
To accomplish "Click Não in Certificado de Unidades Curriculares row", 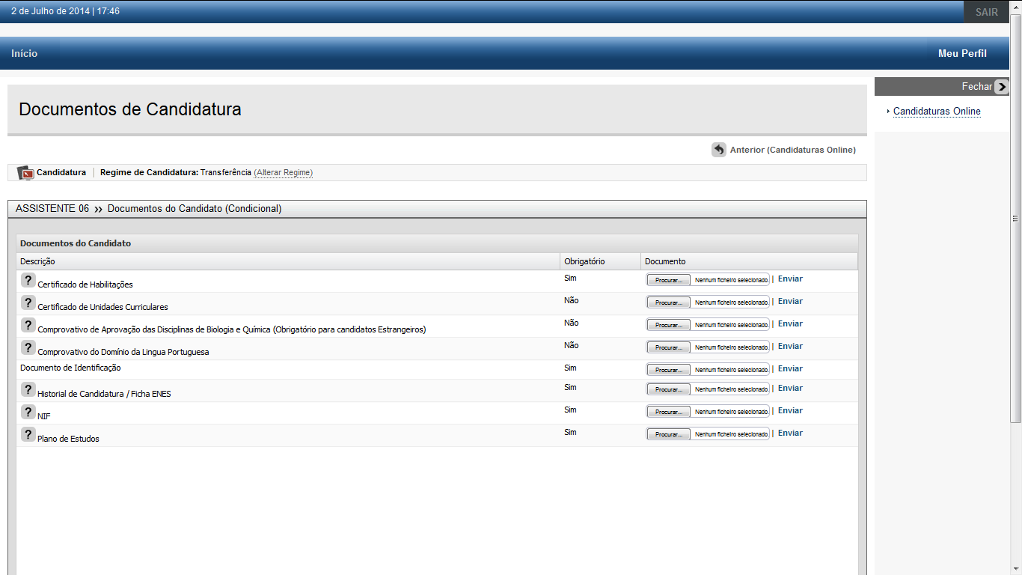I will pyautogui.click(x=572, y=300).
